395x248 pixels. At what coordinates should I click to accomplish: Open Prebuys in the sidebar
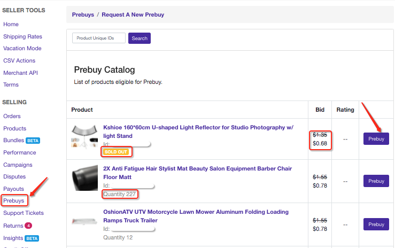pos(13,201)
